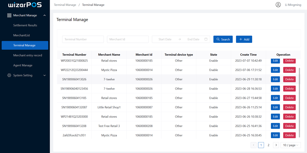This screenshot has height=153, width=307.
Task: Select MerchantList from the sidebar
Action: (21, 36)
